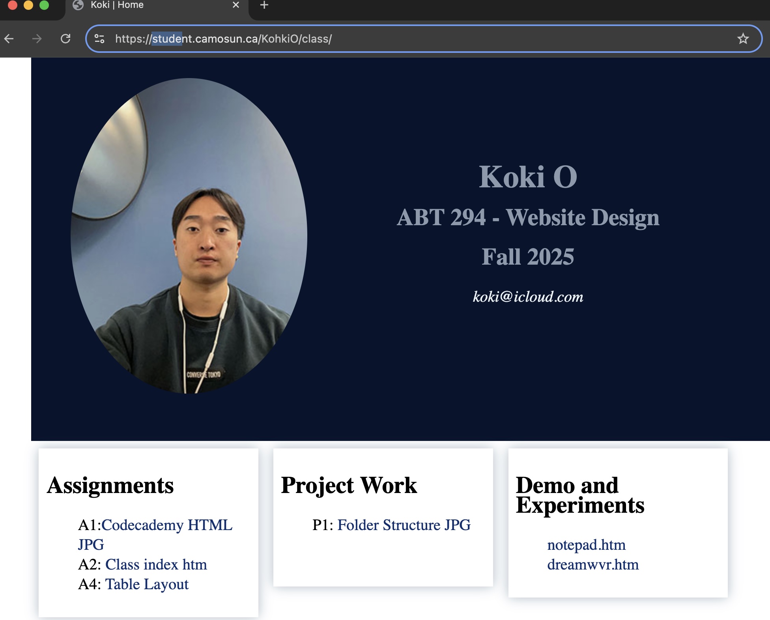Reload the current page
The image size is (770, 620).
click(x=65, y=39)
